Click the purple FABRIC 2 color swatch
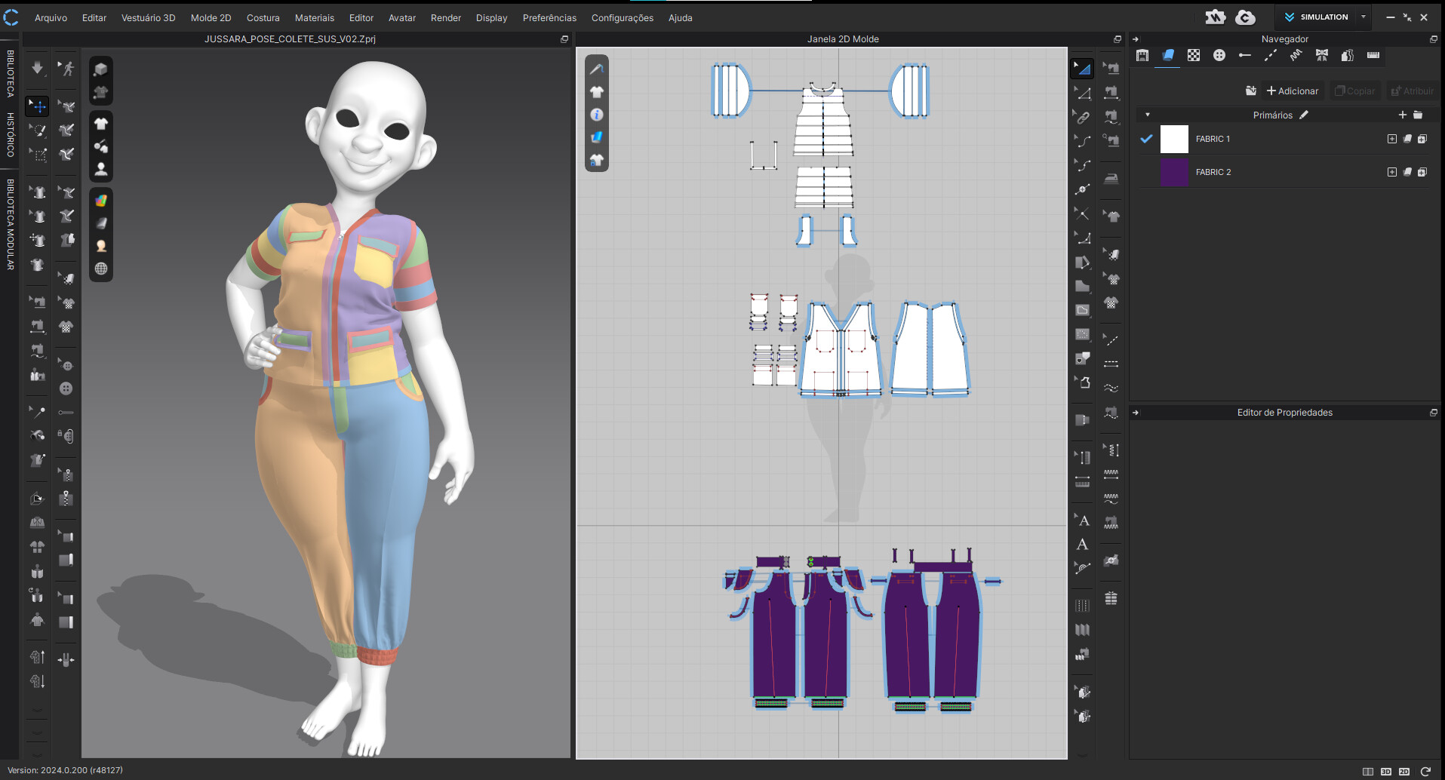 tap(1174, 172)
